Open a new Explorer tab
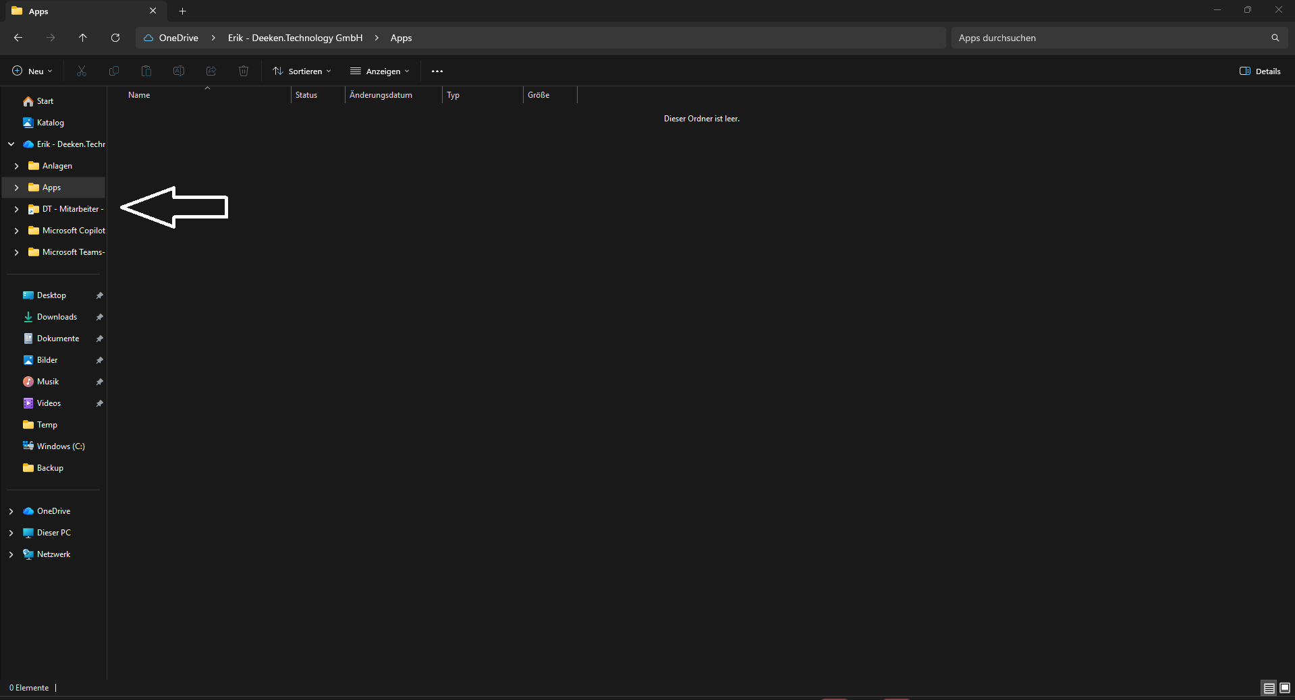 pyautogui.click(x=182, y=11)
